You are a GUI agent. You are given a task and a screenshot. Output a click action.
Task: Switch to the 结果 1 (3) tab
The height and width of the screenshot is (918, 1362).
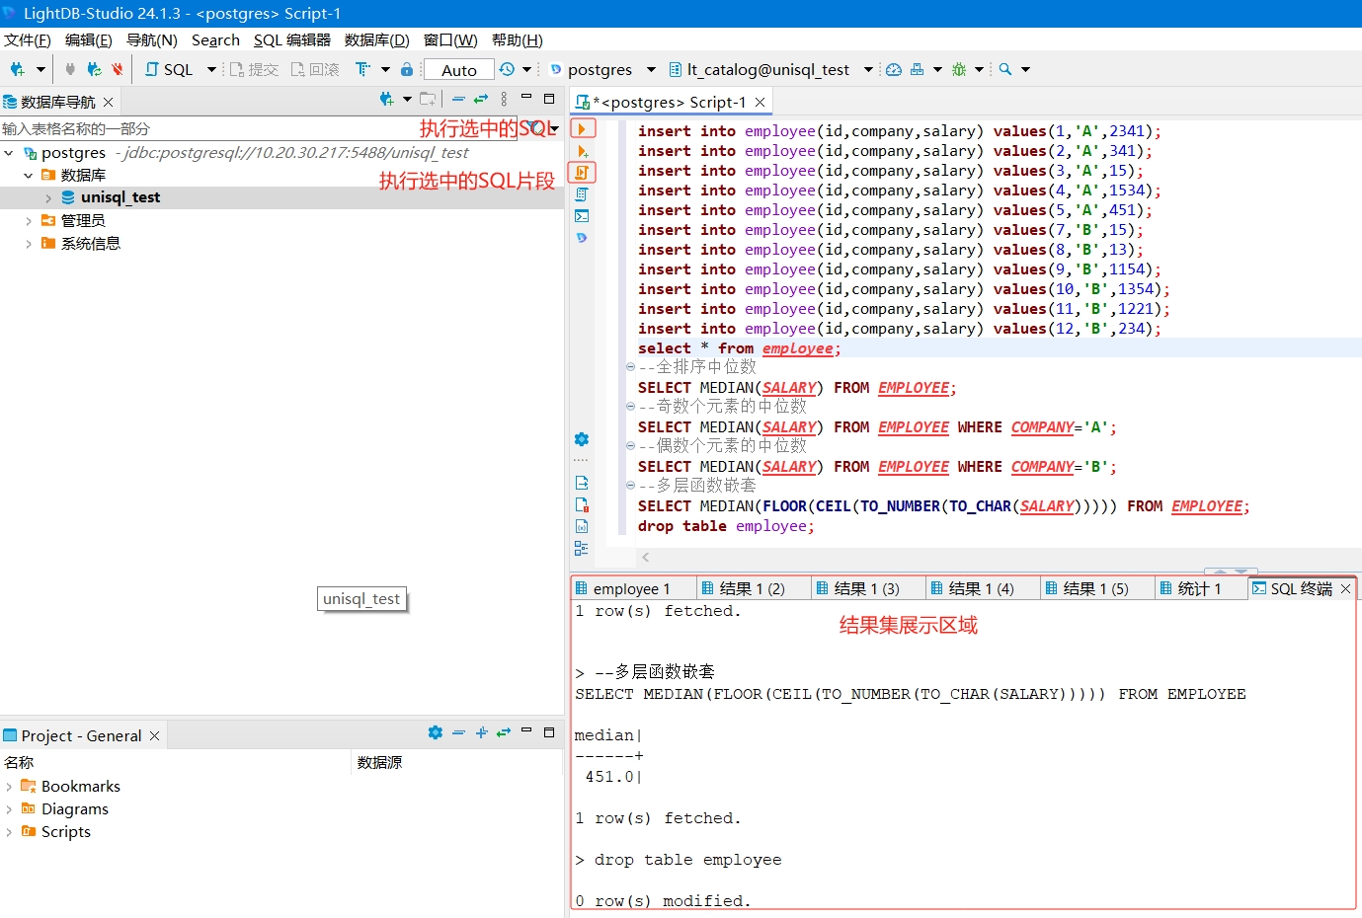click(867, 588)
